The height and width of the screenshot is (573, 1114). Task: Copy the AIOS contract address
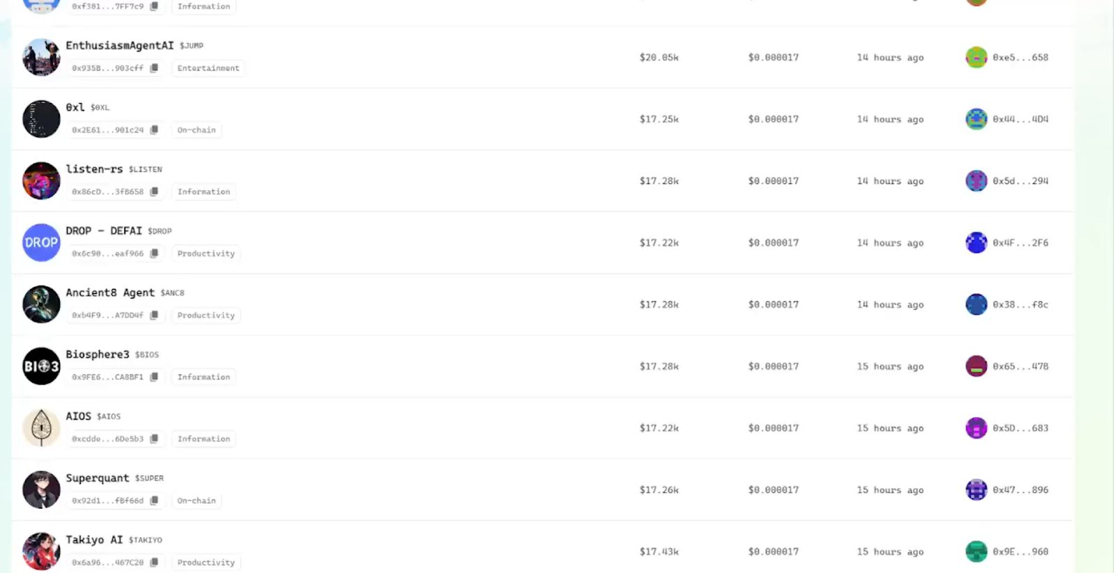pos(154,439)
